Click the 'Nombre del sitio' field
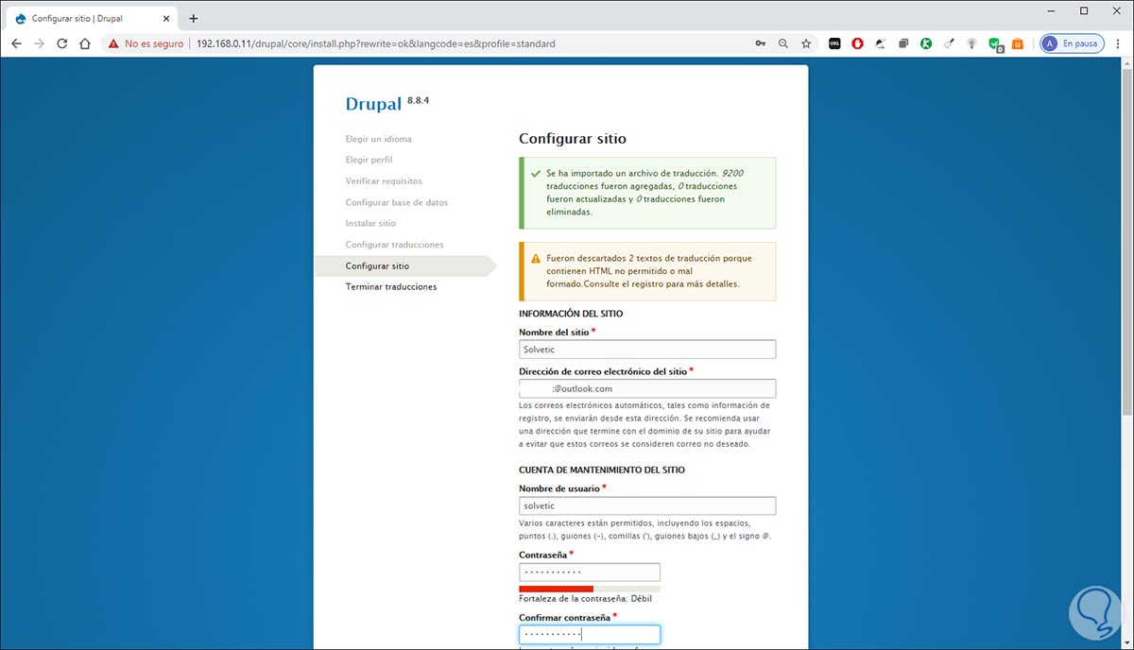Viewport: 1134px width, 650px height. 647,350
